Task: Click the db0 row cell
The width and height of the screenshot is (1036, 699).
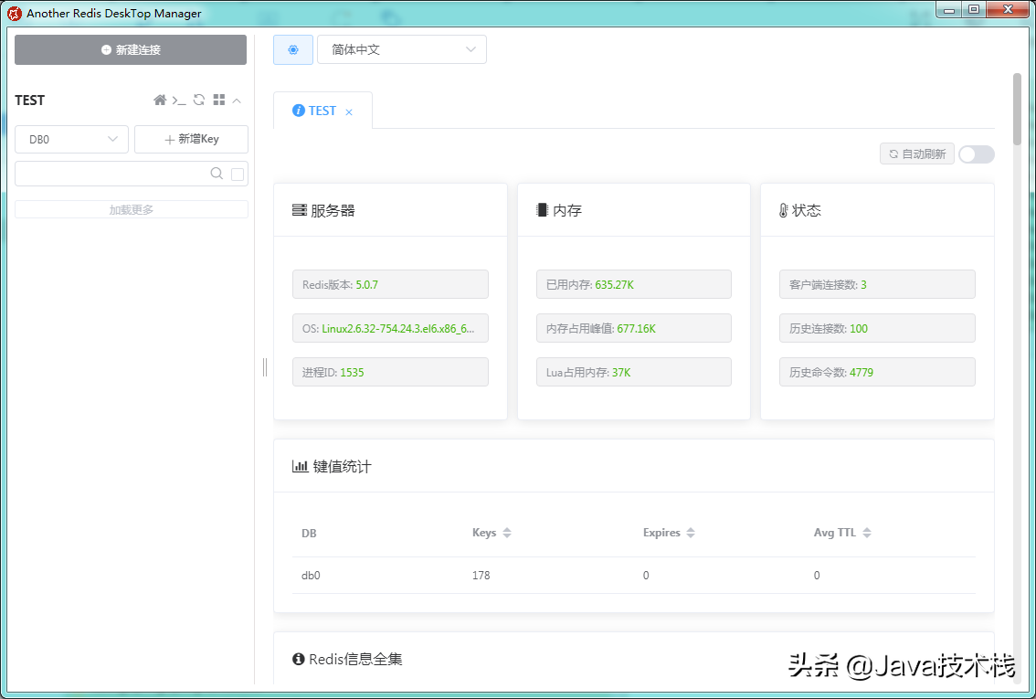Action: point(311,576)
